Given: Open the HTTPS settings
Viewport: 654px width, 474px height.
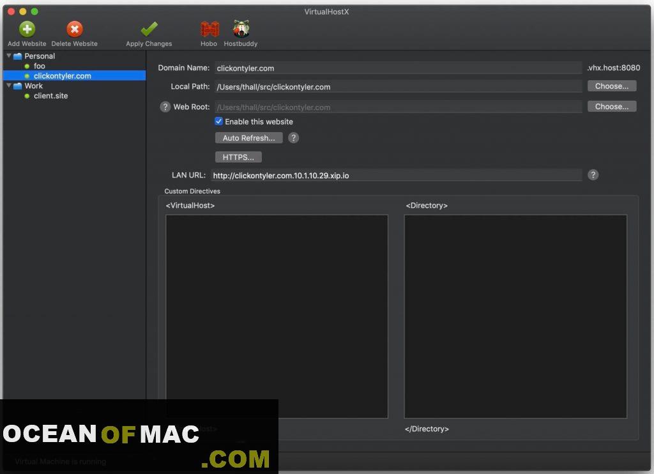Looking at the screenshot, I should 238,157.
